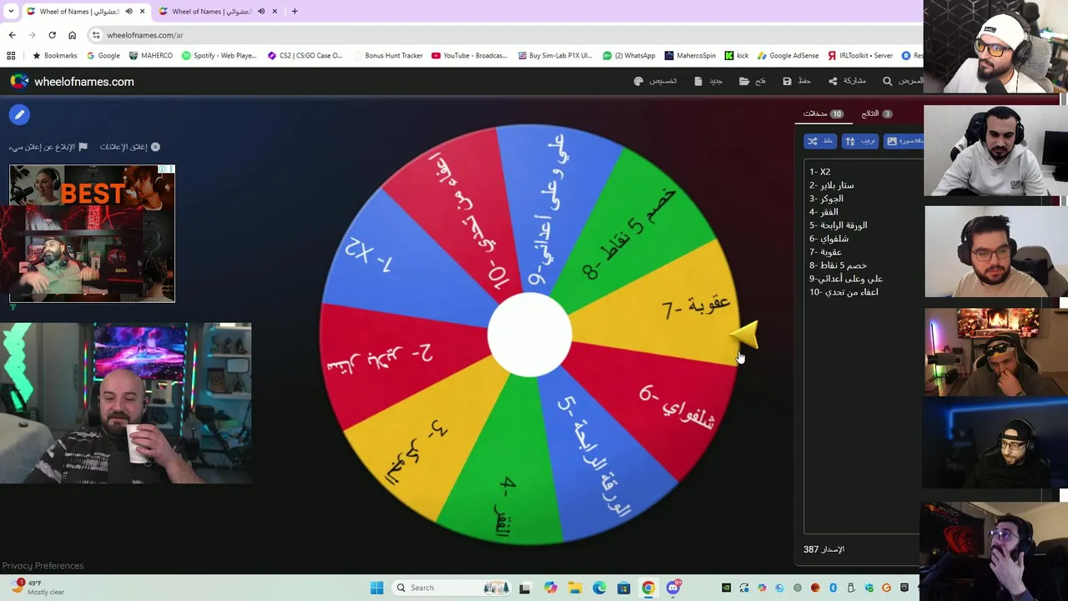Image resolution: width=1068 pixels, height=601 pixels.
Task: Open the Spotify Web Player bookmark
Action: point(219,56)
